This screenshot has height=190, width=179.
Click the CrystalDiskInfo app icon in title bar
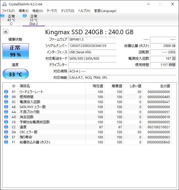click(x=5, y=4)
